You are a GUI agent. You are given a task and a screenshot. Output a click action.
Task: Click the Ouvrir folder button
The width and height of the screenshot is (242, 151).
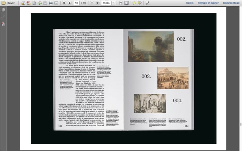pyautogui.click(x=8, y=3)
